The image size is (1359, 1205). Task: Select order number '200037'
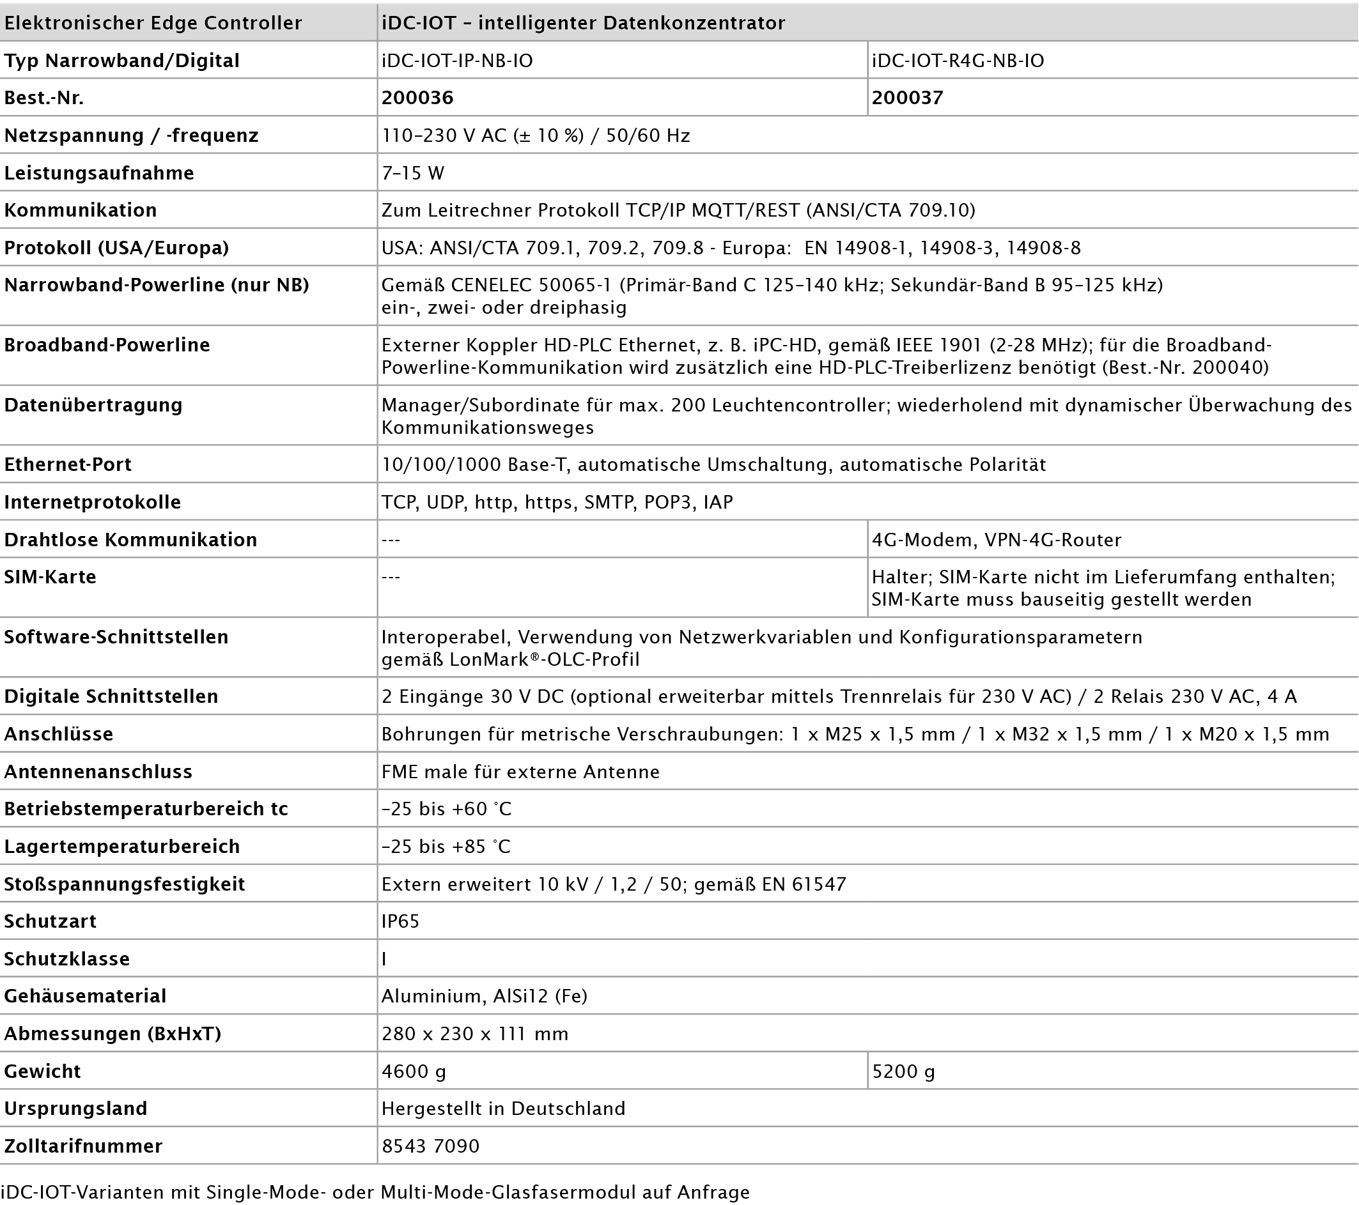coord(907,98)
